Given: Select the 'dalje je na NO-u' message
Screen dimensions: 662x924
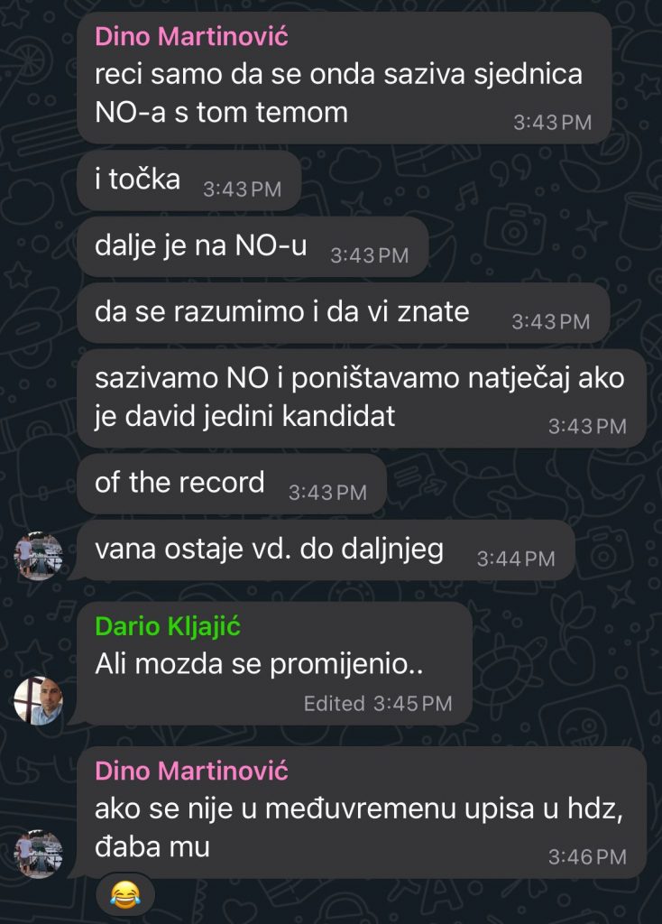Looking at the screenshot, I should (x=253, y=246).
